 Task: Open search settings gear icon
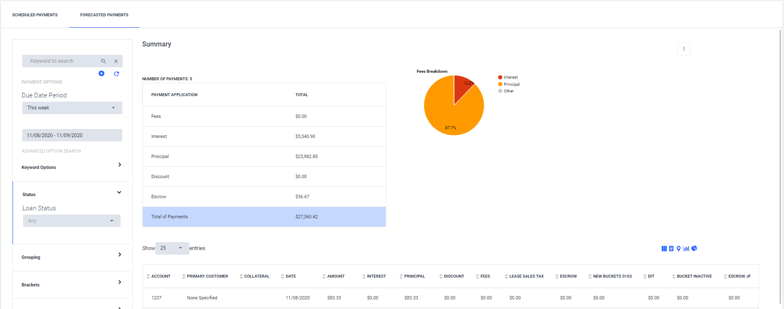[x=101, y=74]
